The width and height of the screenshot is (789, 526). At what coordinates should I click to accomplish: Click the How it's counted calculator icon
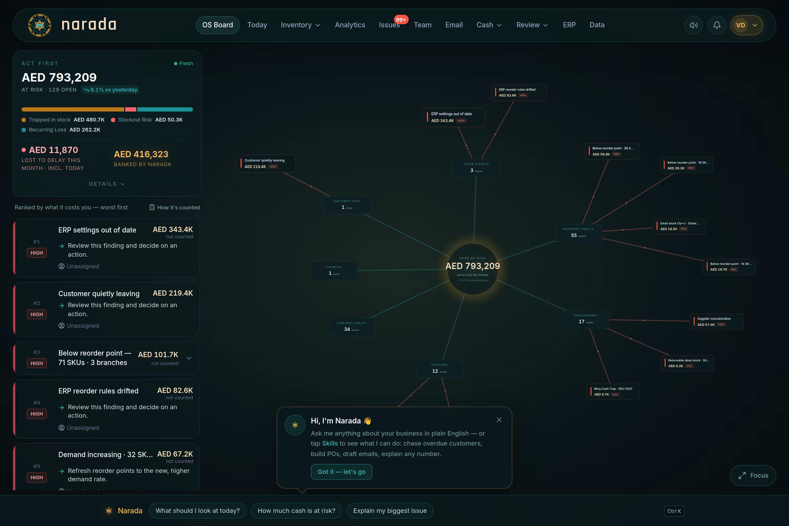pyautogui.click(x=152, y=207)
